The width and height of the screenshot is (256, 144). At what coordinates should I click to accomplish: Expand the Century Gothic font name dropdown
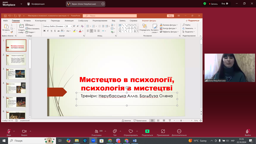pyautogui.click(x=64, y=26)
